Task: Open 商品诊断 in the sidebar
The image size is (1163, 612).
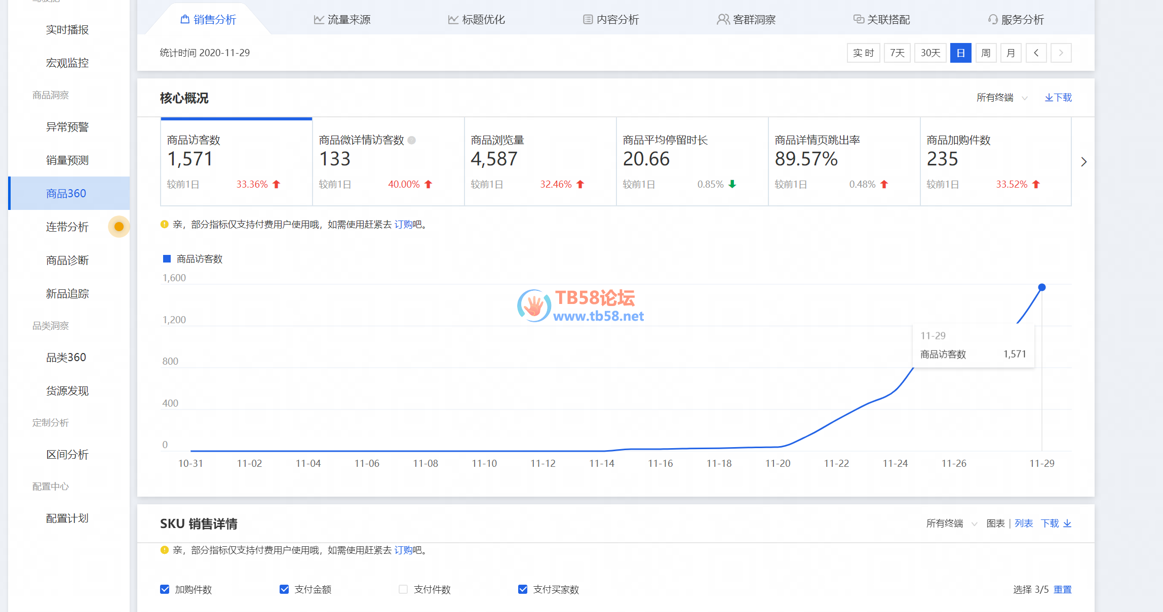Action: point(67,260)
